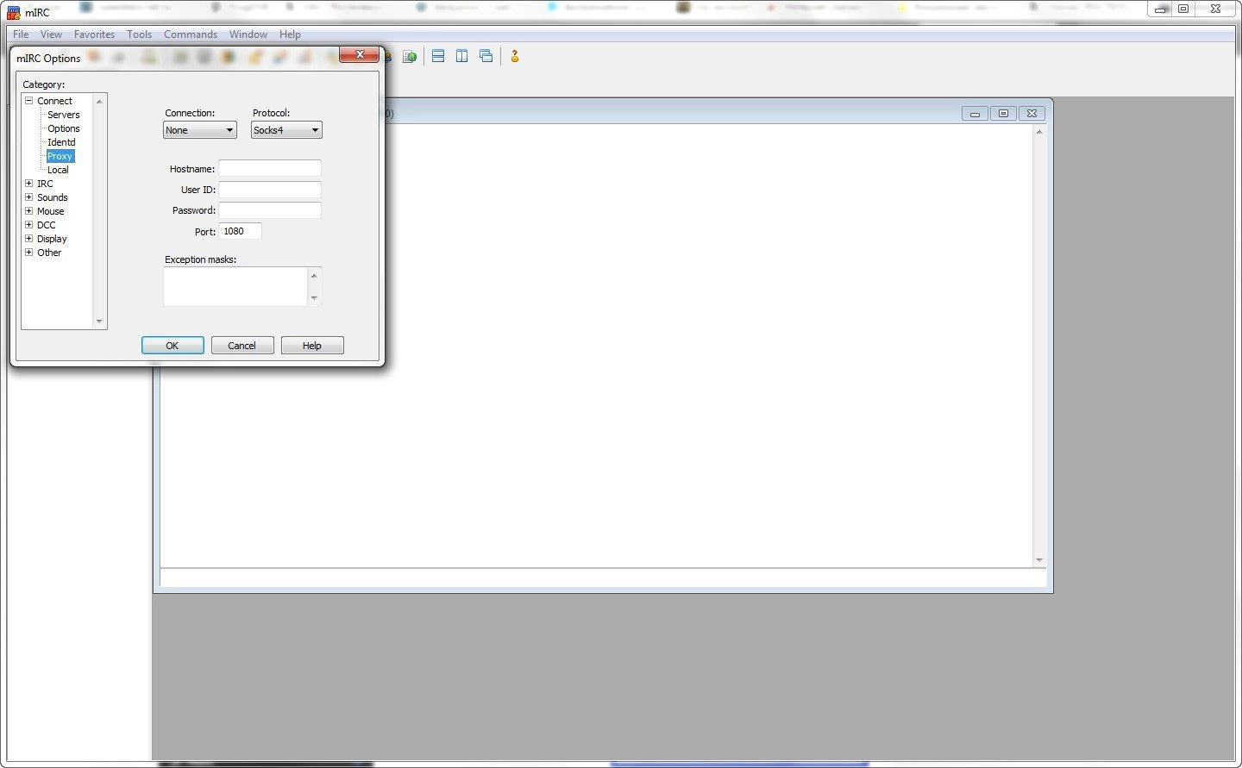
Task: Open the File menu
Action: click(21, 34)
